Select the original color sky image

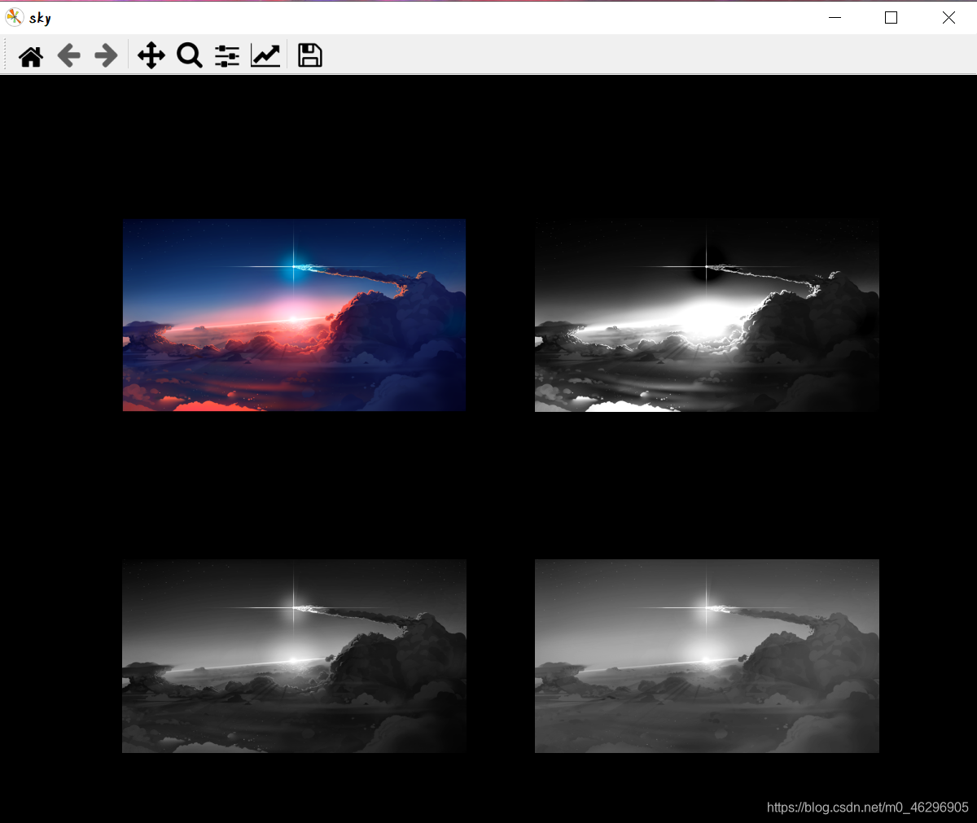click(294, 315)
